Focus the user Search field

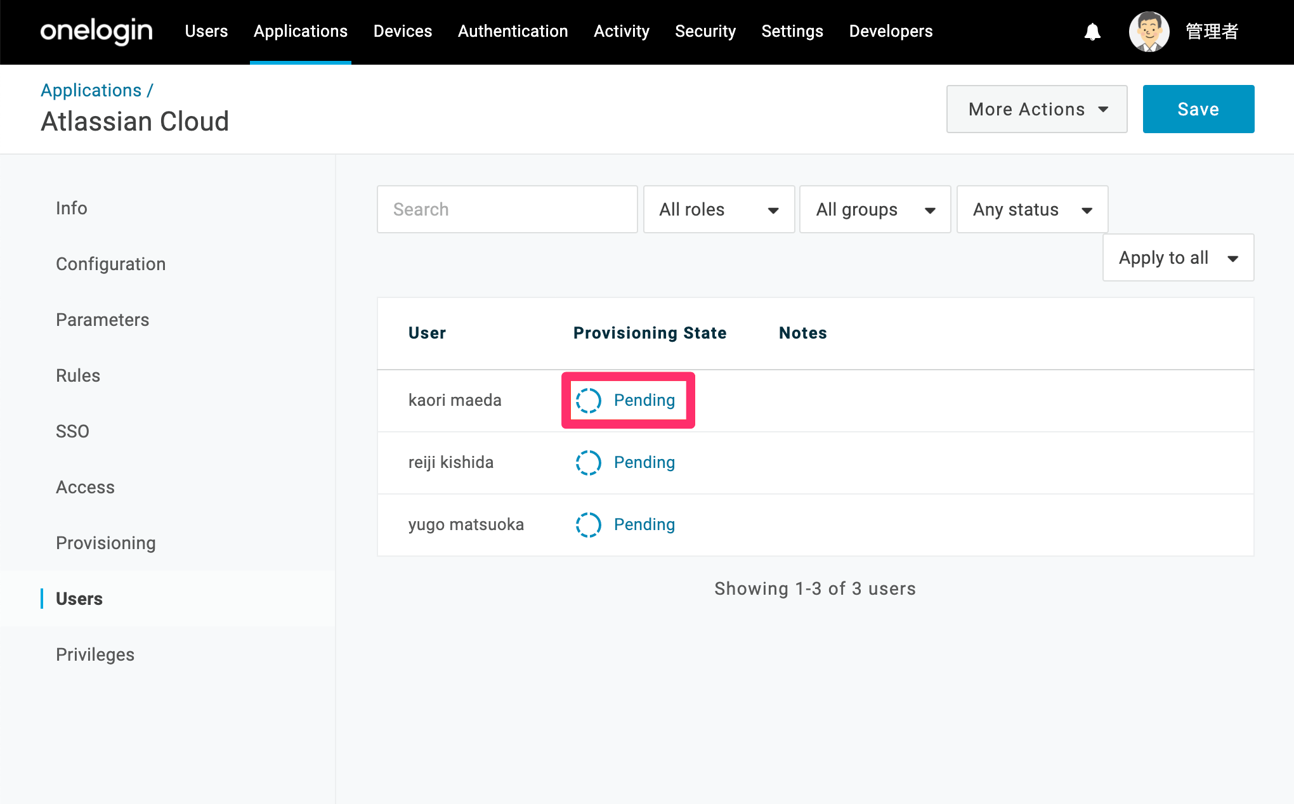[x=507, y=209]
